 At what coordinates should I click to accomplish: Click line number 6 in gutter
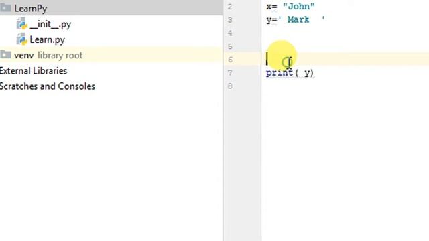click(x=230, y=60)
